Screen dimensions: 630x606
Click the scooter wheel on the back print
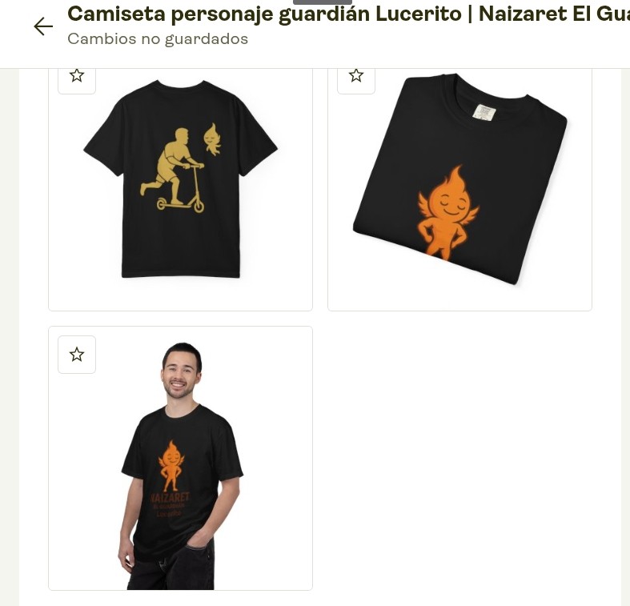(x=199, y=207)
